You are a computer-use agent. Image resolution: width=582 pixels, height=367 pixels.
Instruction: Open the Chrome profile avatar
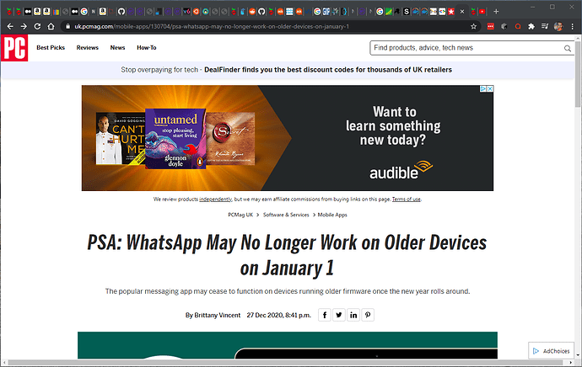558,26
